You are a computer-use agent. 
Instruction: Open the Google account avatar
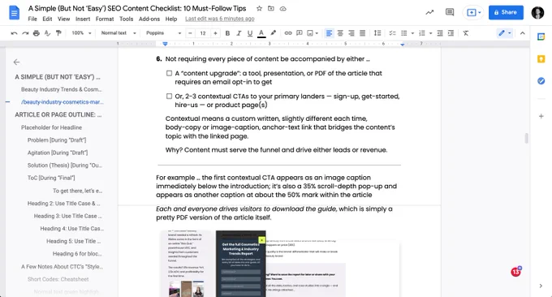coord(537,13)
